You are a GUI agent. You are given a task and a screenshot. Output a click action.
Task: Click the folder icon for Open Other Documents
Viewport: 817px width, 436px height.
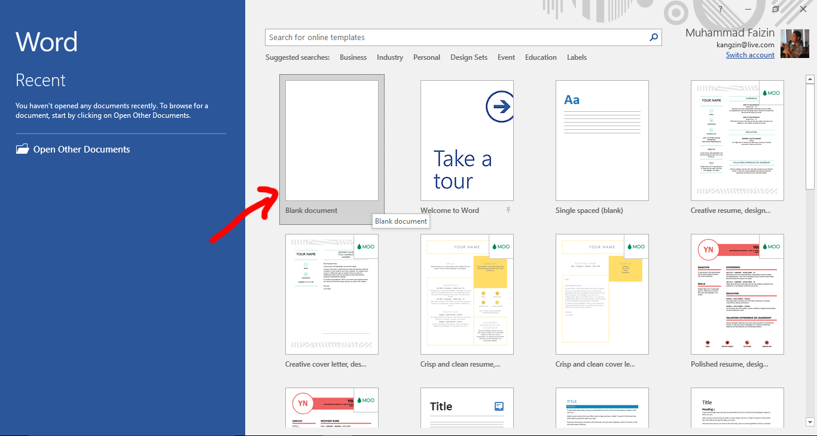(22, 150)
